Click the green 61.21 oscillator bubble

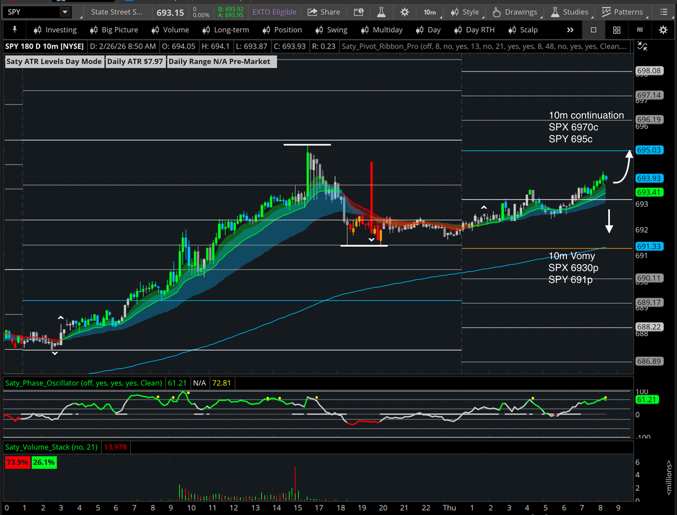[x=647, y=399]
